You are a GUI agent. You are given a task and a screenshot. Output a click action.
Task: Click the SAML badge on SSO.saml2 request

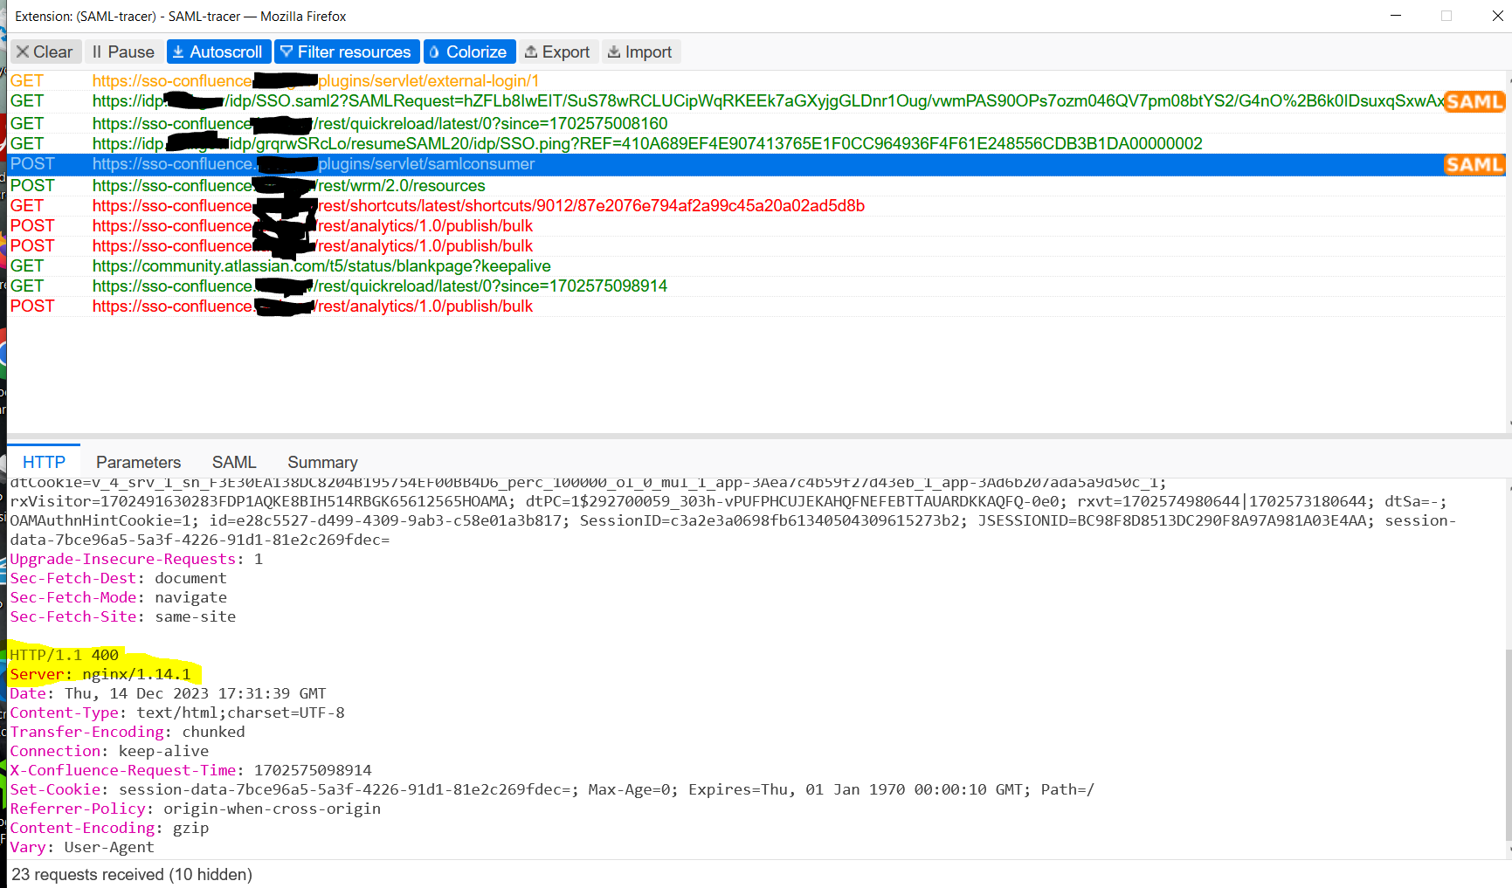point(1474,102)
